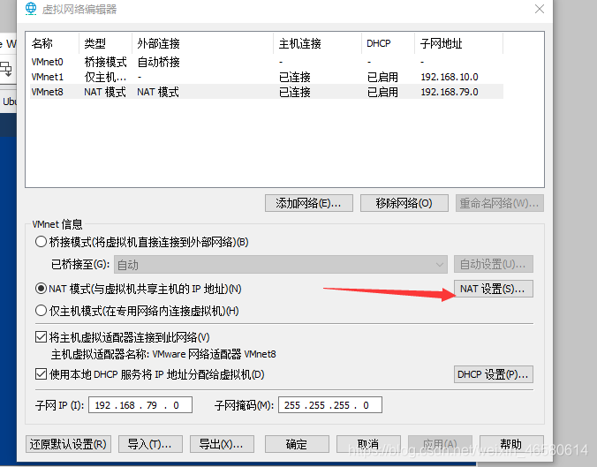Close the Virtual Network Editor dialog
597x467 pixels.
[539, 9]
